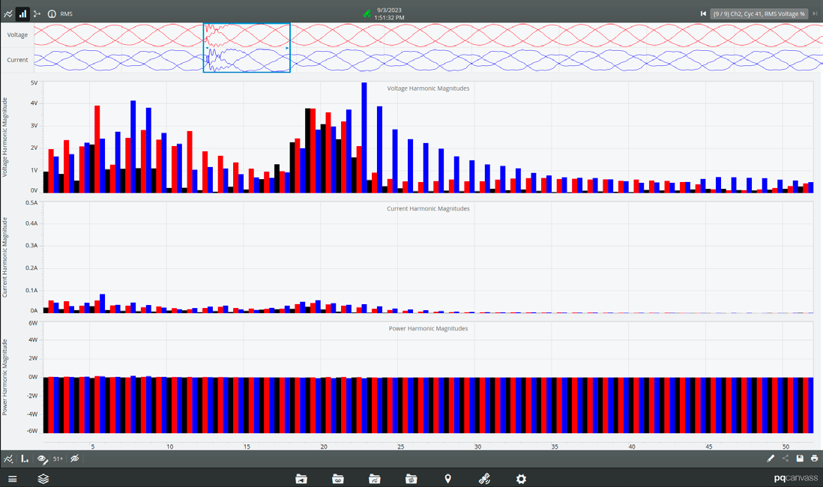Toggle the crossed-out eye hide icon
This screenshot has height=487, width=823.
(75, 459)
